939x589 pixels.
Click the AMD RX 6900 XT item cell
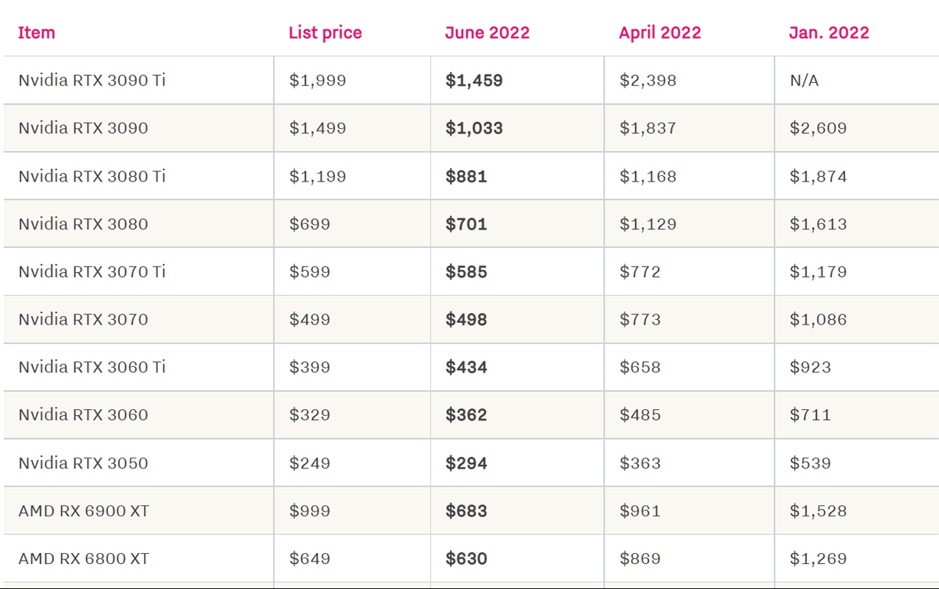point(84,511)
